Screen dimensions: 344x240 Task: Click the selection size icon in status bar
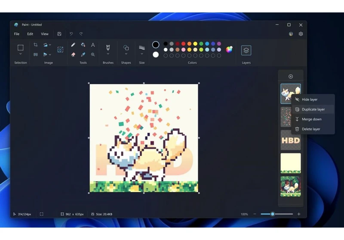click(41, 214)
